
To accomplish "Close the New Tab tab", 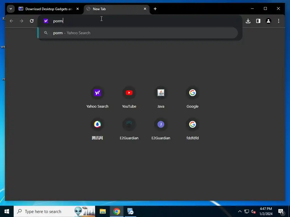I will 145,9.
